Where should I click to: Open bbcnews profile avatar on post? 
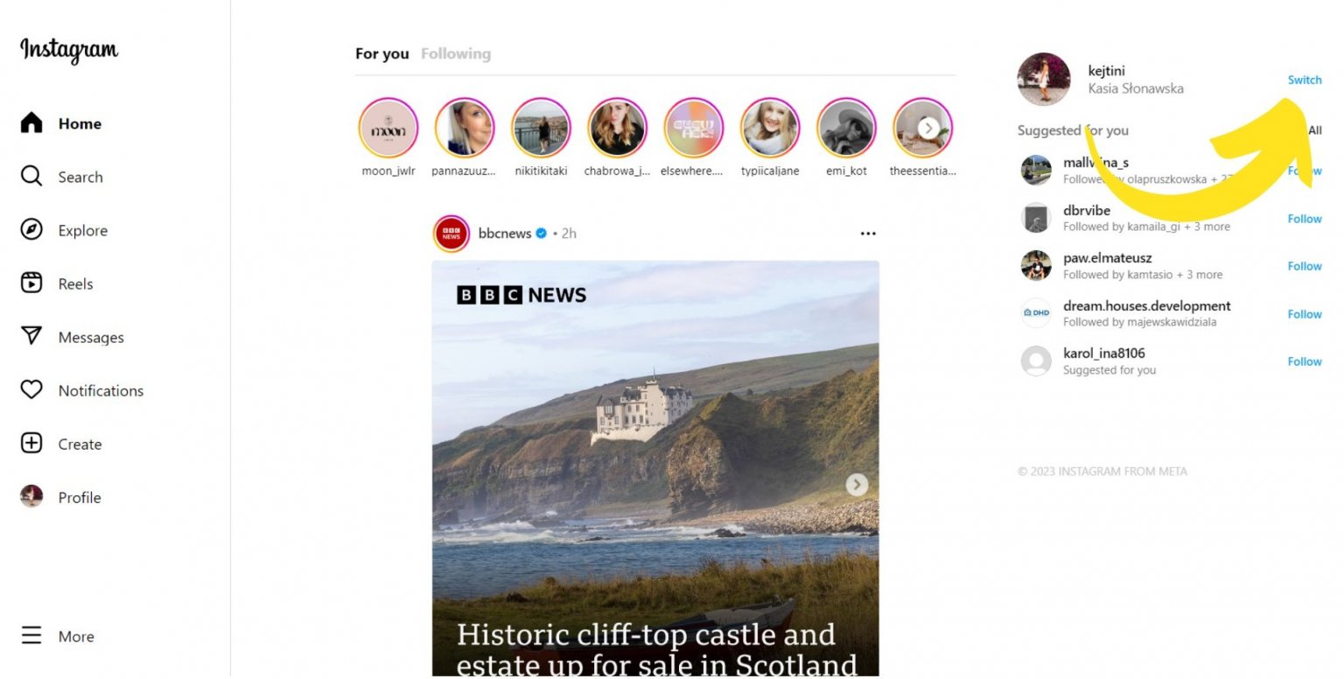pyautogui.click(x=451, y=234)
